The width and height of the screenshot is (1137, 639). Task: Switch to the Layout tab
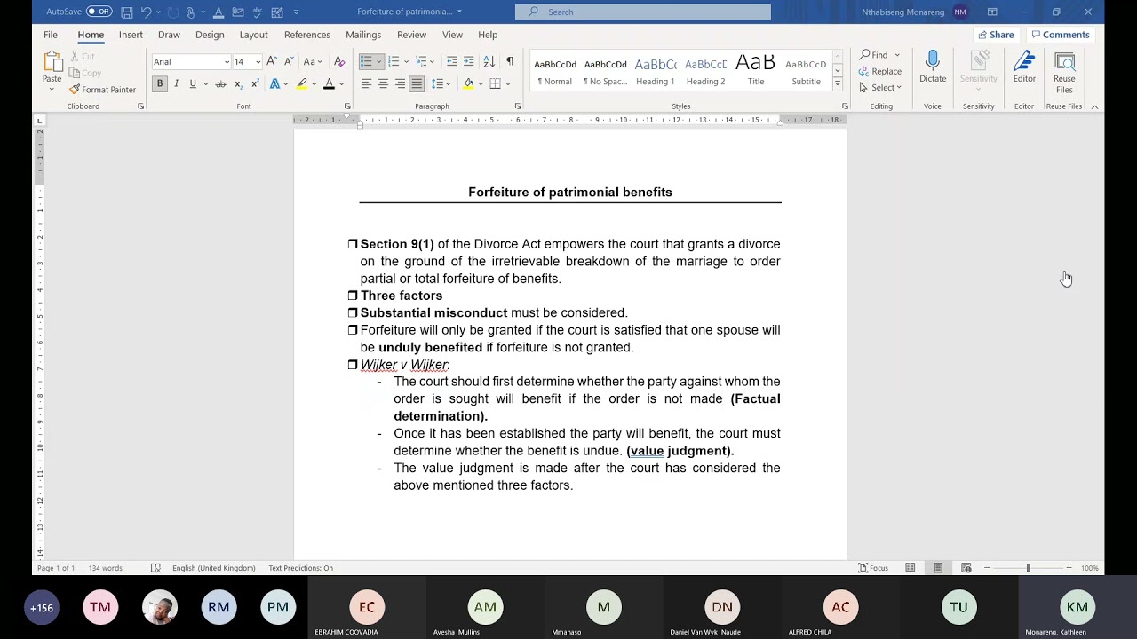[x=253, y=35]
